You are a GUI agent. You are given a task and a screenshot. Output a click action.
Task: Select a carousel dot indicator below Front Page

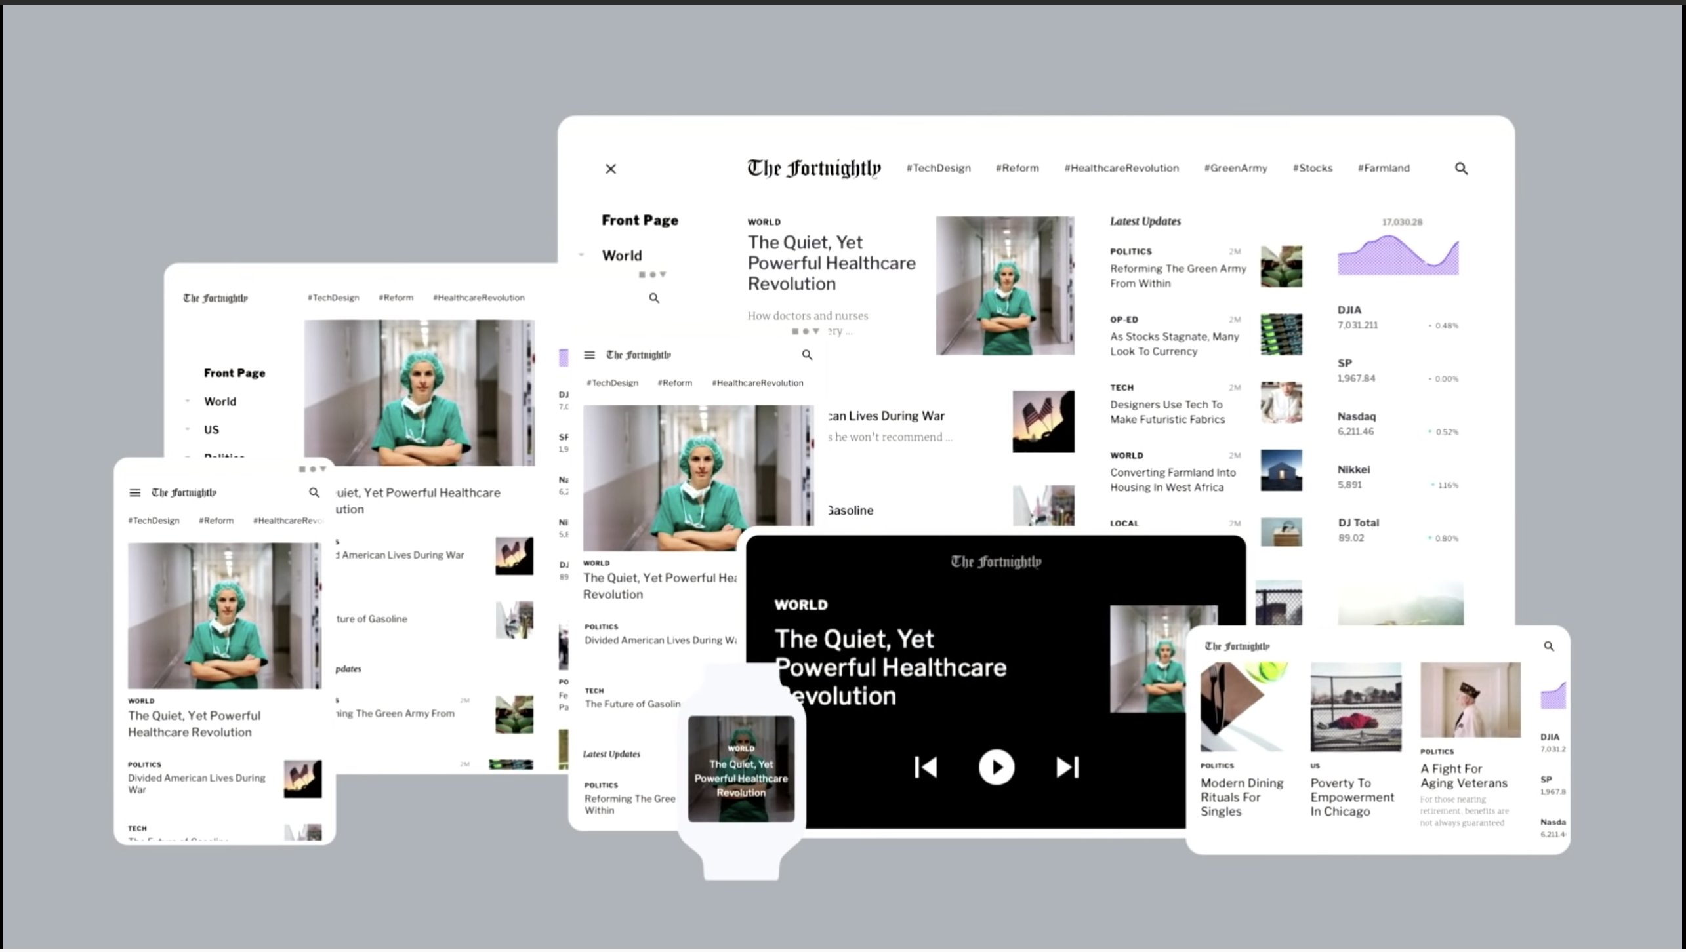652,275
